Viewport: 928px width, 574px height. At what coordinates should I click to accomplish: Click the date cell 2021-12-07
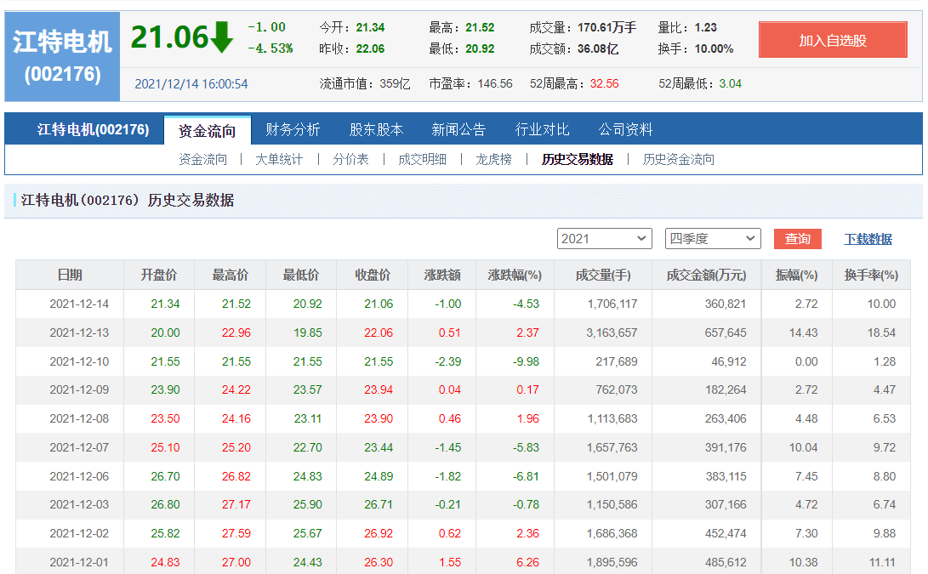79,448
